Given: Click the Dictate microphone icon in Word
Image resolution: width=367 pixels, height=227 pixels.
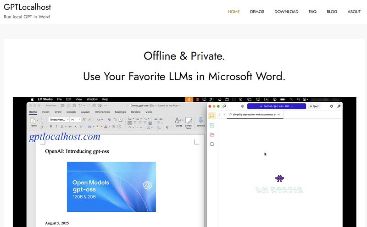Looking at the screenshot, I should point(200,121).
